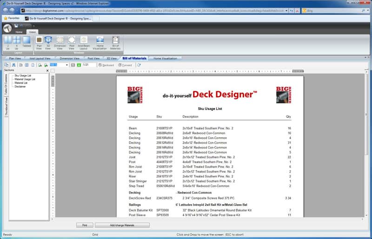
Task: Click the Beam row SKU 21008TSYP
Action: click(x=164, y=128)
